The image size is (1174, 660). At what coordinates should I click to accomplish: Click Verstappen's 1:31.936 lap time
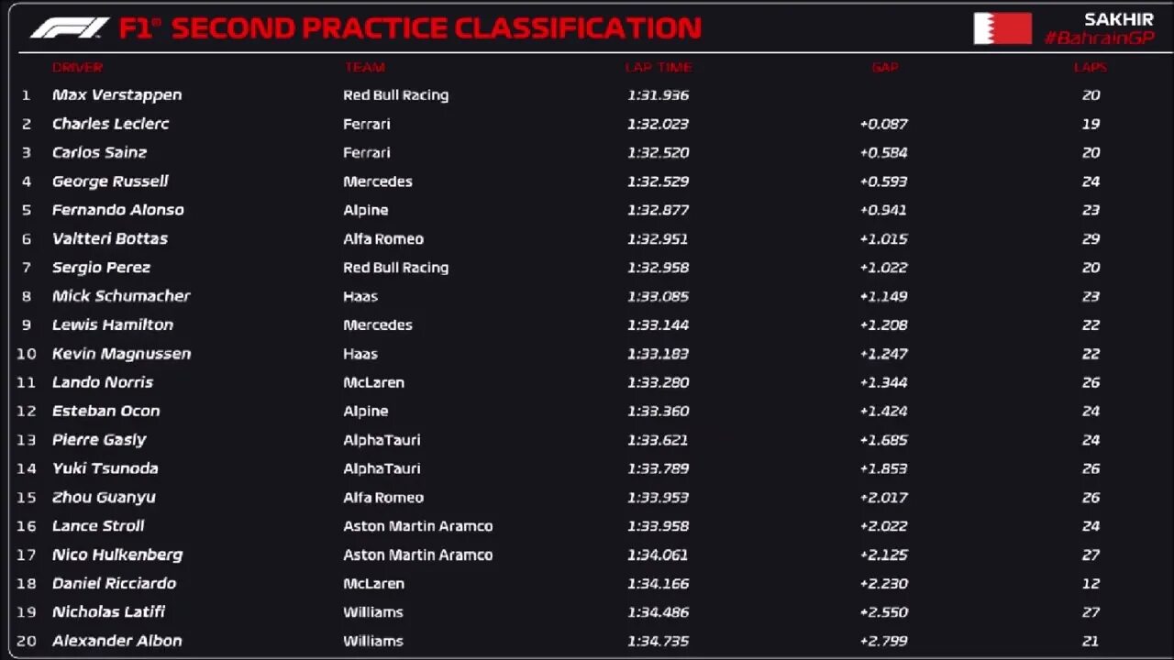[x=658, y=95]
